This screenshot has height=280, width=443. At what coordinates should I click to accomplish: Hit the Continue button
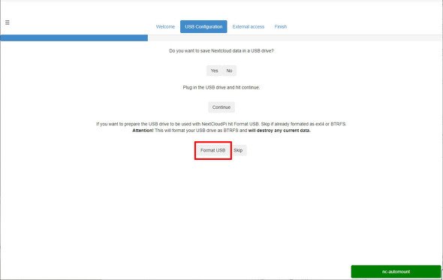pos(221,107)
